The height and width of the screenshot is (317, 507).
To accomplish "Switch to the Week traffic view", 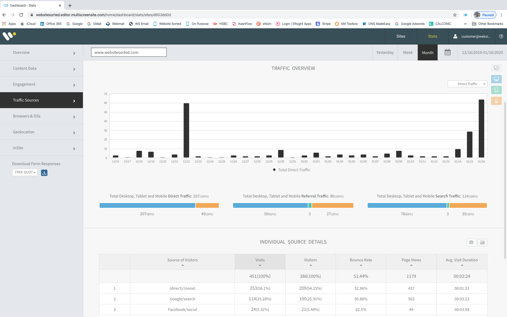I will point(407,52).
